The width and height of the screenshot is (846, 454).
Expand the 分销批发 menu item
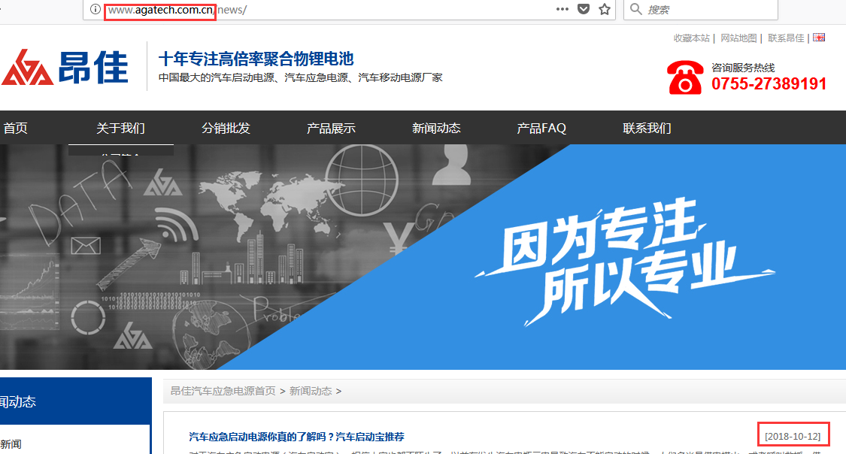(x=226, y=128)
